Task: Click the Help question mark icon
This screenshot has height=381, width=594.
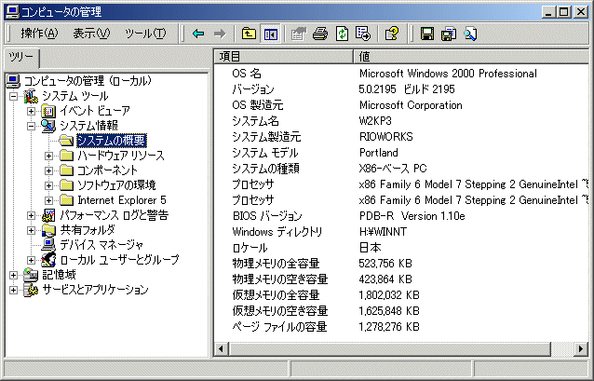Action: tap(392, 34)
